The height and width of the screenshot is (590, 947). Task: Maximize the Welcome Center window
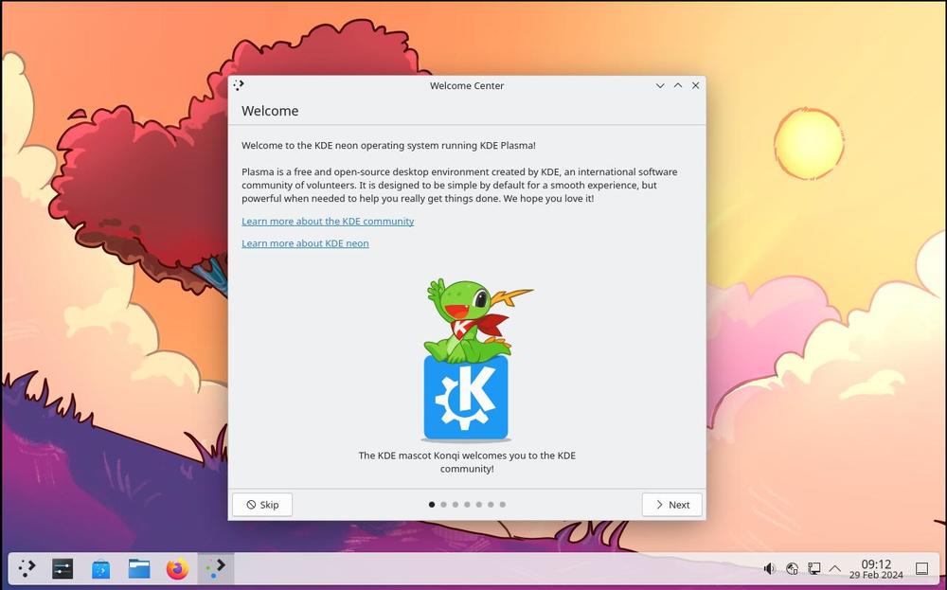[x=678, y=85]
